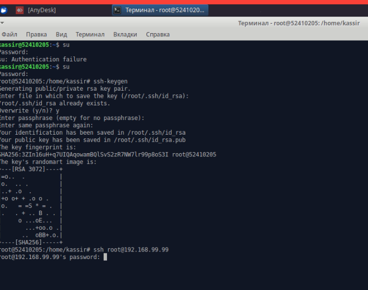Image resolution: width=368 pixels, height=290 pixels.
Task: Click the AnyDesk red icon in taskbar
Action: tap(20, 10)
